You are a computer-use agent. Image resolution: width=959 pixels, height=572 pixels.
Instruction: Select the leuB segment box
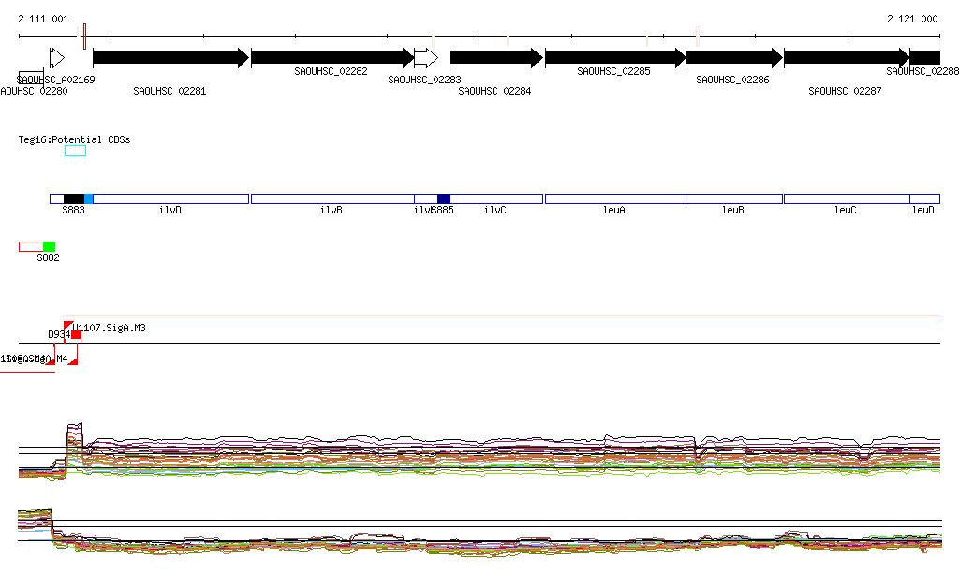734,198
